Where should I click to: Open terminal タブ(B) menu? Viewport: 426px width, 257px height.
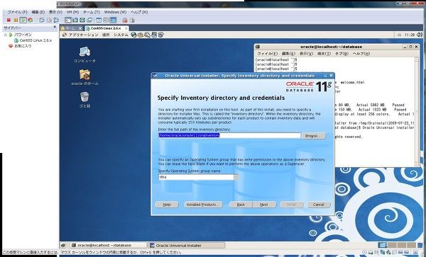coord(342,54)
